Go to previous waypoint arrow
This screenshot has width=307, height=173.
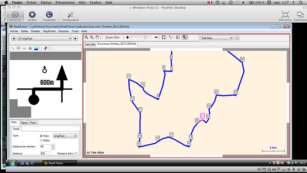click(x=14, y=38)
